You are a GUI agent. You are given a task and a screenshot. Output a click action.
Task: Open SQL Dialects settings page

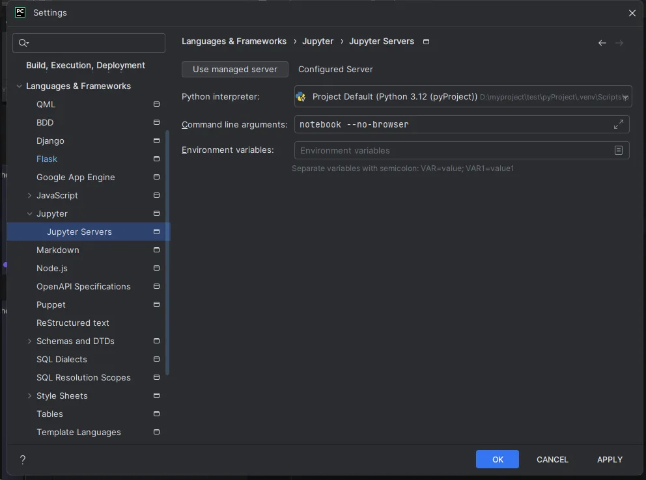click(62, 360)
